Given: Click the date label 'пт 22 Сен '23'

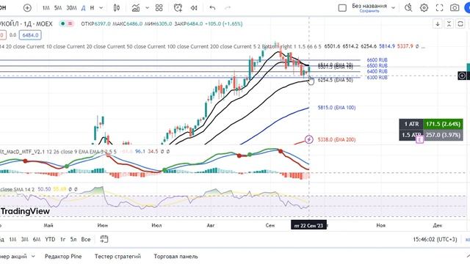Looking at the screenshot, I should (308, 225).
